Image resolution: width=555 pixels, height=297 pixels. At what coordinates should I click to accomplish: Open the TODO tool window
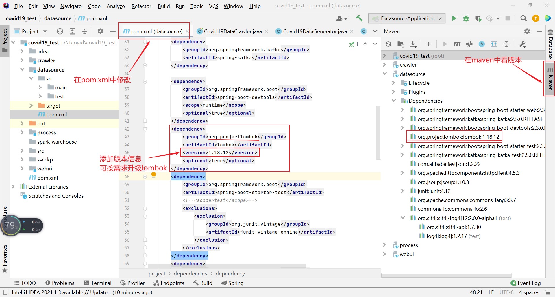point(25,283)
